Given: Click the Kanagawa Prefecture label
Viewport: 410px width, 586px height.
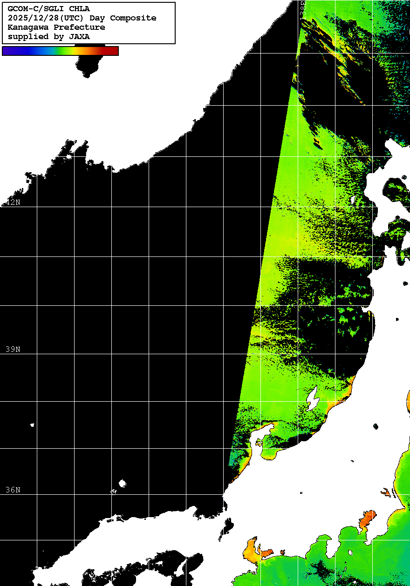Looking at the screenshot, I should [x=56, y=27].
